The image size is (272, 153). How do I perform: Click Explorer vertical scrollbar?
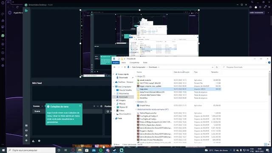pos(269,84)
